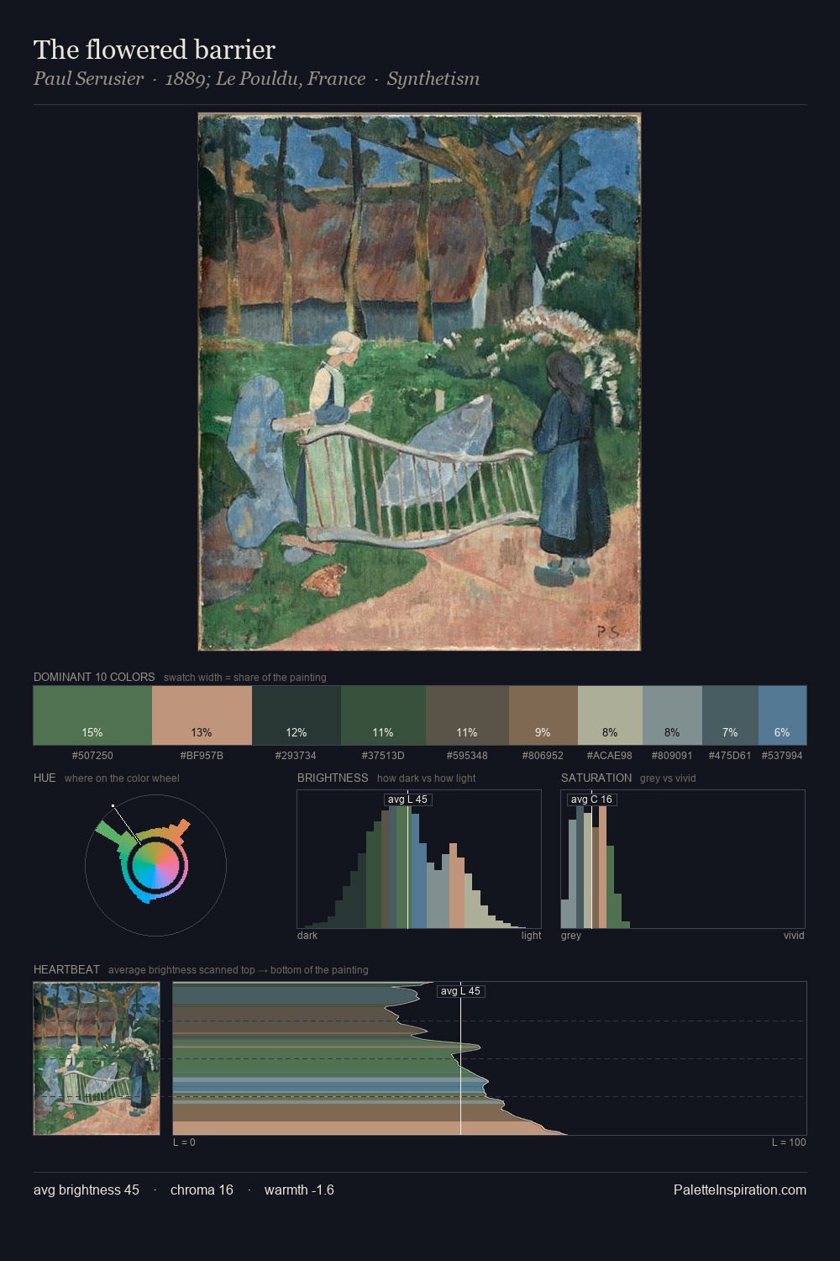Click the 'avg brightness 45' footer stat
Viewport: 840px width, 1261px height.
(x=87, y=1190)
